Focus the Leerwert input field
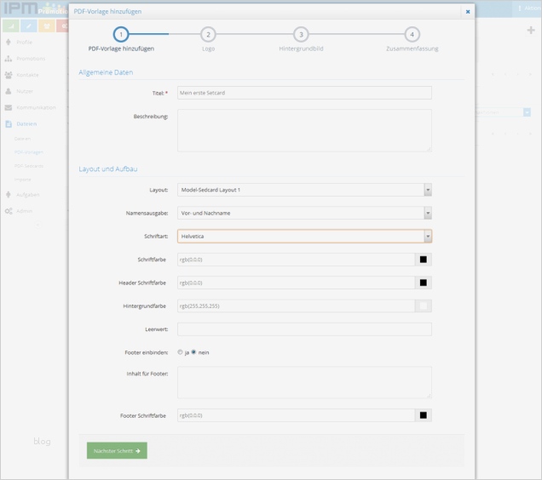The height and width of the screenshot is (480, 542). (304, 329)
